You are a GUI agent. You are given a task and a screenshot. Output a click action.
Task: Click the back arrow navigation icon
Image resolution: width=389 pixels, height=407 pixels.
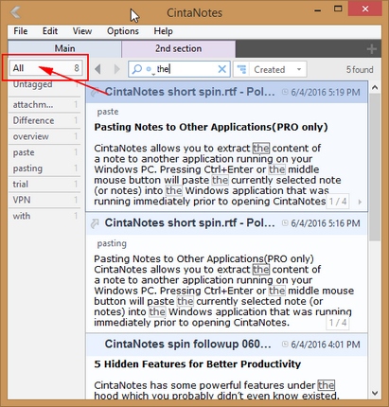tap(97, 69)
